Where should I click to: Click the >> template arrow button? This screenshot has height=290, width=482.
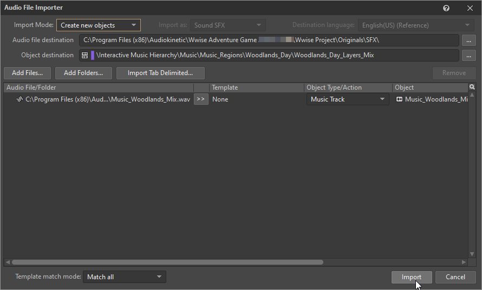pyautogui.click(x=201, y=99)
